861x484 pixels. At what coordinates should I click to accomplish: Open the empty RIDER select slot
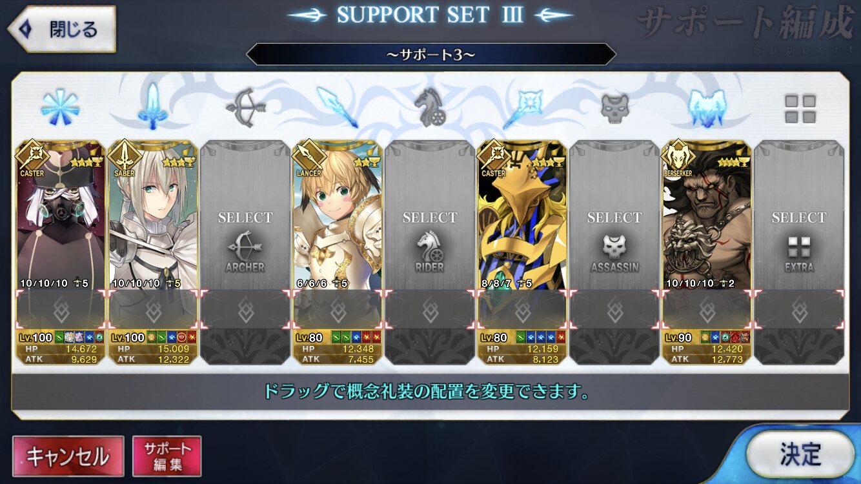[x=429, y=253]
